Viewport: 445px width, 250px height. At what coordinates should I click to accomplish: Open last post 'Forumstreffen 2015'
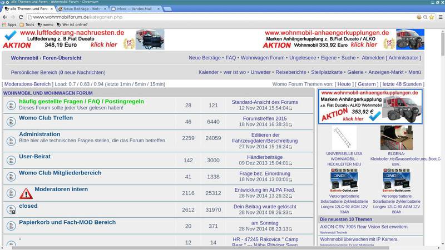click(x=265, y=118)
